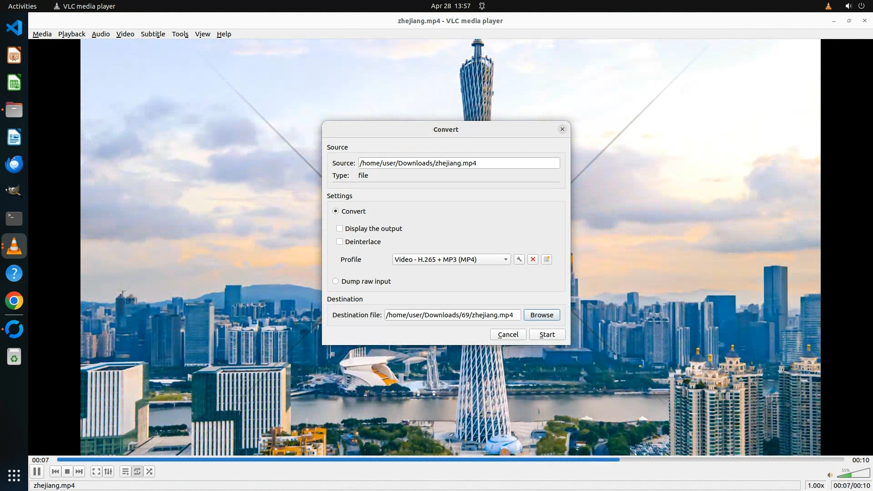Image resolution: width=873 pixels, height=491 pixels.
Task: Open the Tools menu
Action: (180, 34)
